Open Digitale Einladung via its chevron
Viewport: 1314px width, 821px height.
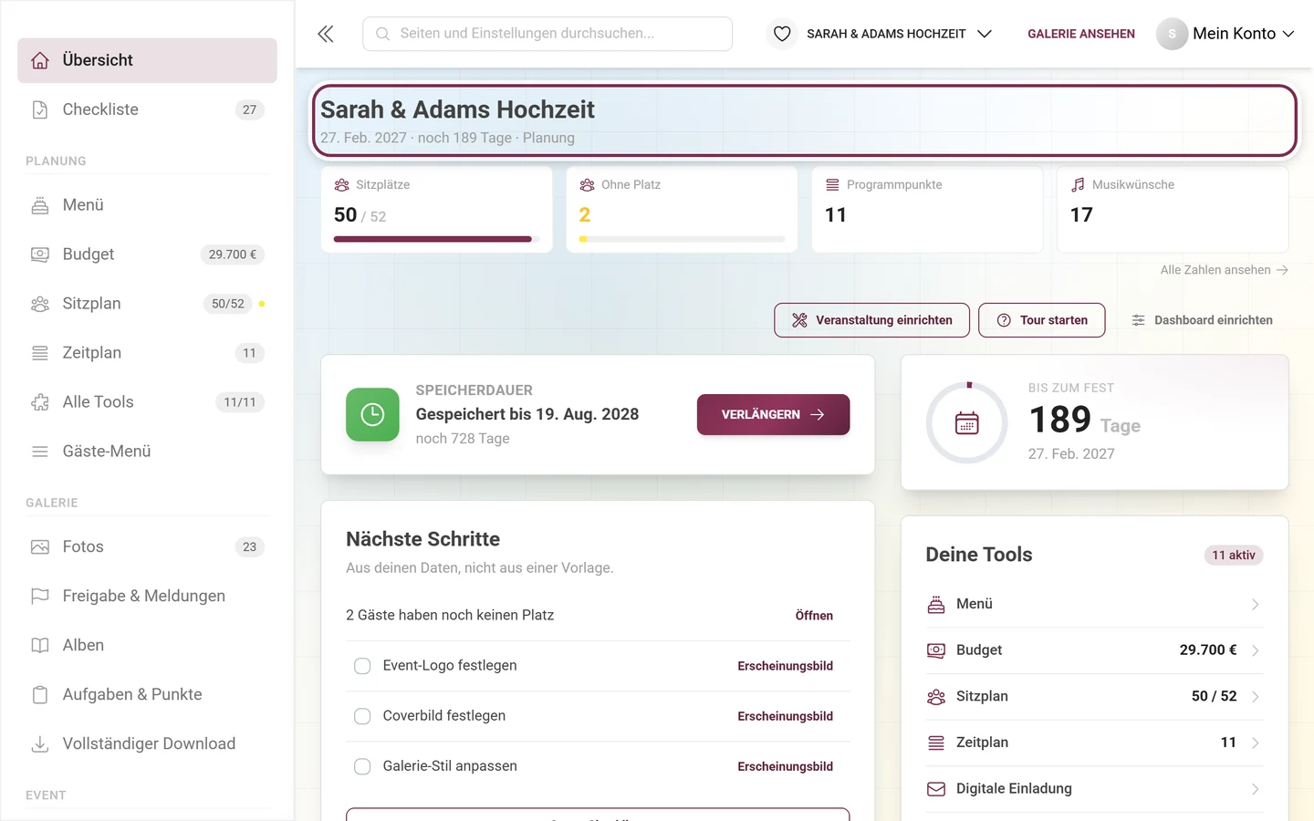1255,789
